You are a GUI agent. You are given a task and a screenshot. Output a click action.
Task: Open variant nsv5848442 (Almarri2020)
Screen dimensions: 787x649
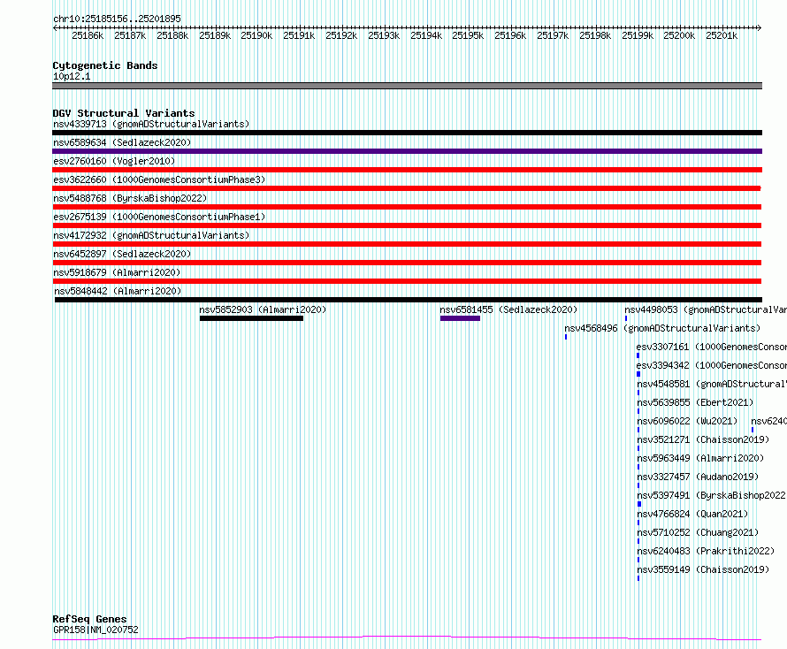118,291
